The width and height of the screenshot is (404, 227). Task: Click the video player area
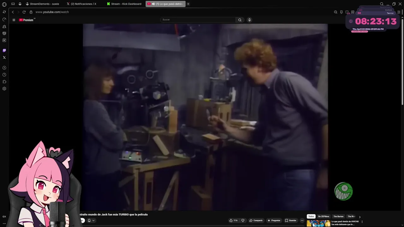coord(205,117)
